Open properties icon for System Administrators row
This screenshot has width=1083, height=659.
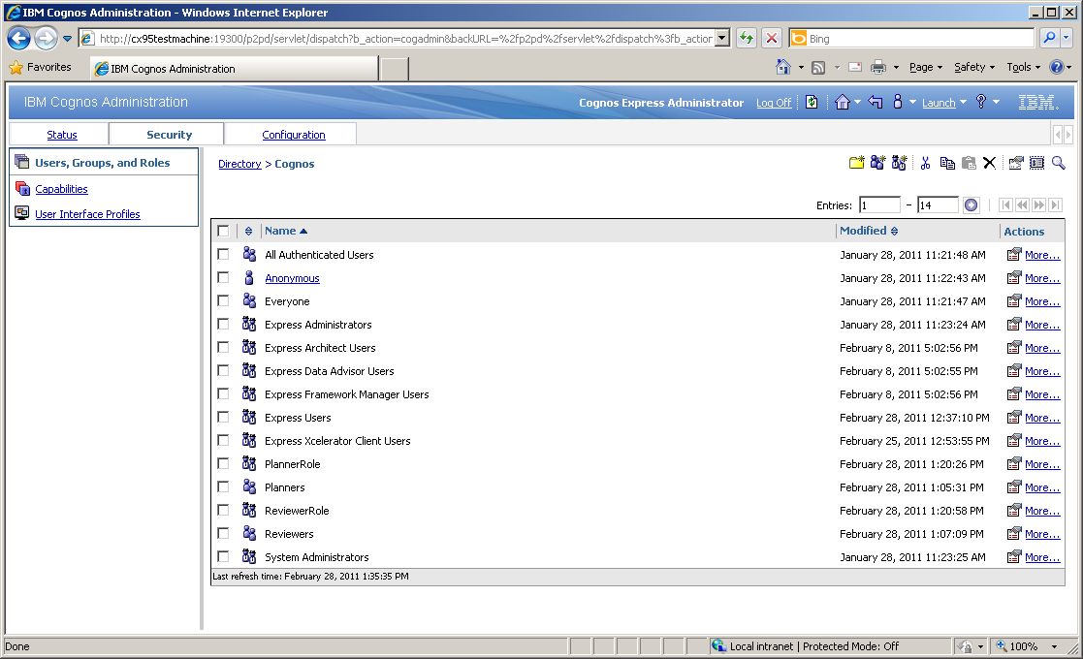click(x=1013, y=557)
